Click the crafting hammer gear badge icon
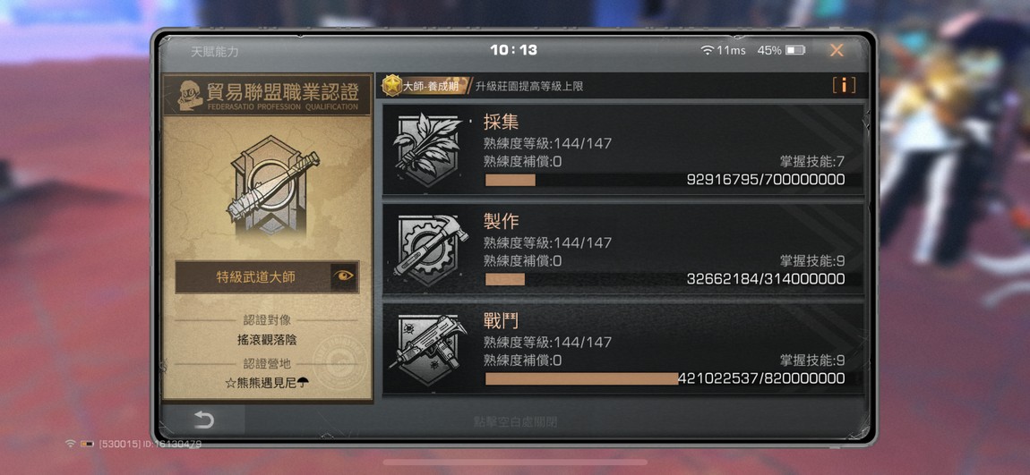 (430, 250)
